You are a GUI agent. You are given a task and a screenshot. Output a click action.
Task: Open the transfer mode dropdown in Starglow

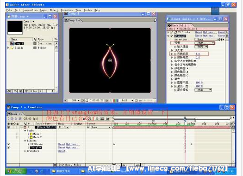coord(203,90)
